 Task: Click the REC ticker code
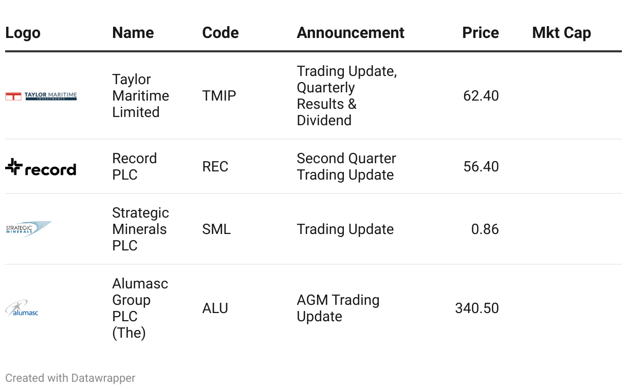coord(215,167)
